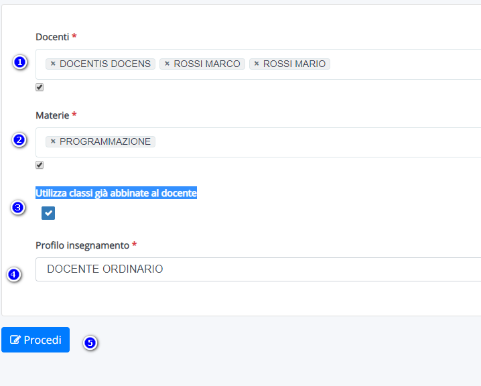Toggle the checkbox below Docenti field
Image resolution: width=481 pixels, height=386 pixels.
pos(40,87)
